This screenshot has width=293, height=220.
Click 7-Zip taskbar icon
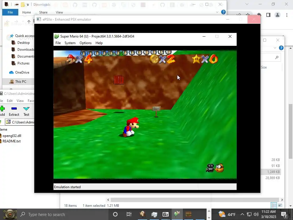[166, 214]
